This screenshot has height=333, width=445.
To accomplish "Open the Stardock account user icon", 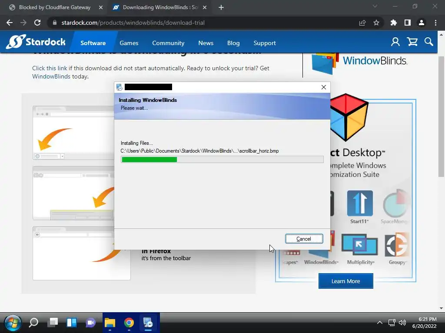I will coord(395,42).
